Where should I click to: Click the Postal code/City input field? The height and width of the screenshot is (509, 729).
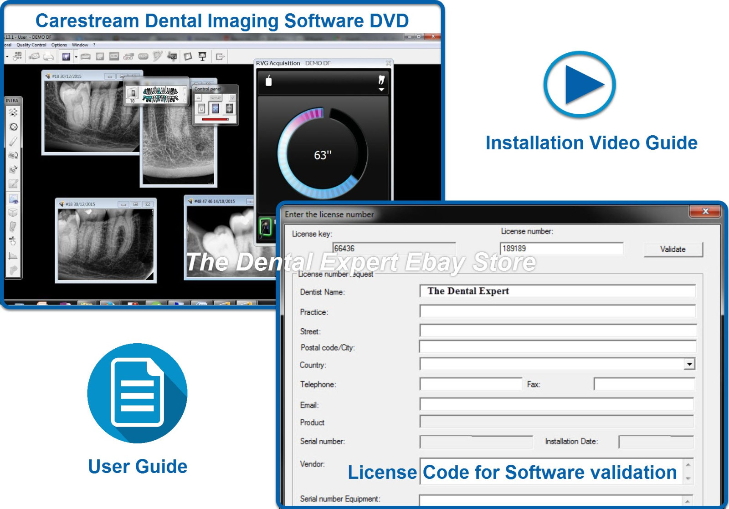558,347
